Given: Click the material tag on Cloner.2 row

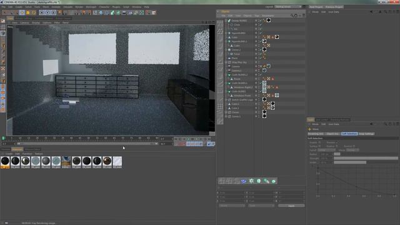Looking at the screenshot, I should coord(264,49).
